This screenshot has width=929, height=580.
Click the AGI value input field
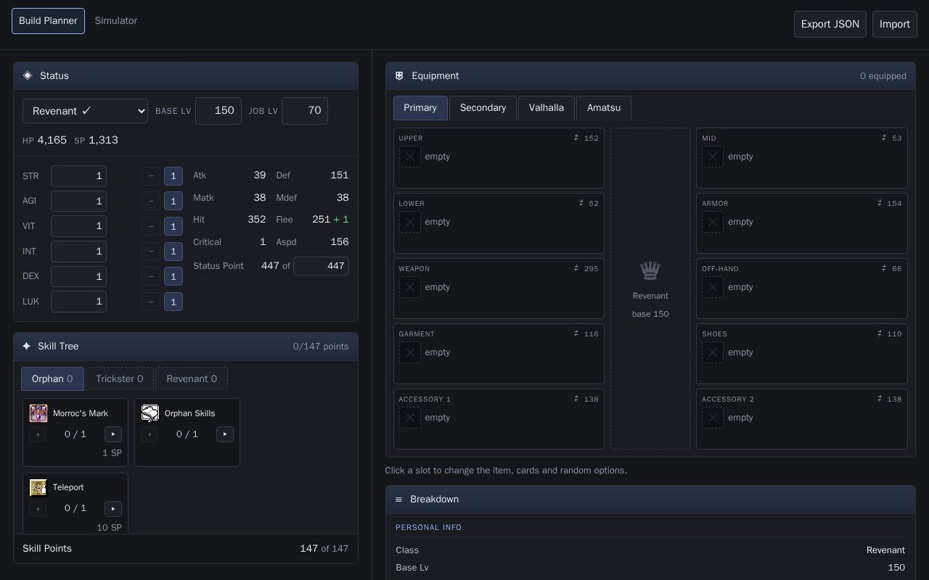tap(78, 201)
